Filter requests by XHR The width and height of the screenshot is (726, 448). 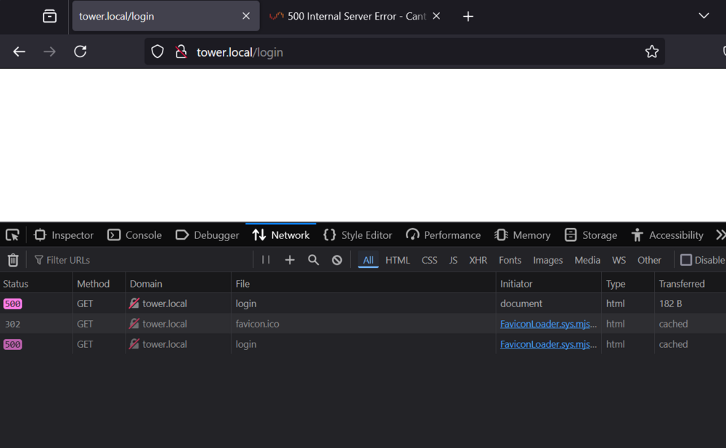click(478, 261)
